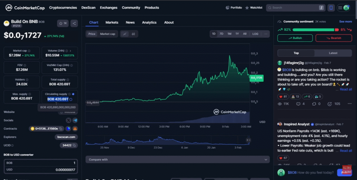Switch to line chart icon
This screenshot has height=180, width=357.
[x=125, y=34]
